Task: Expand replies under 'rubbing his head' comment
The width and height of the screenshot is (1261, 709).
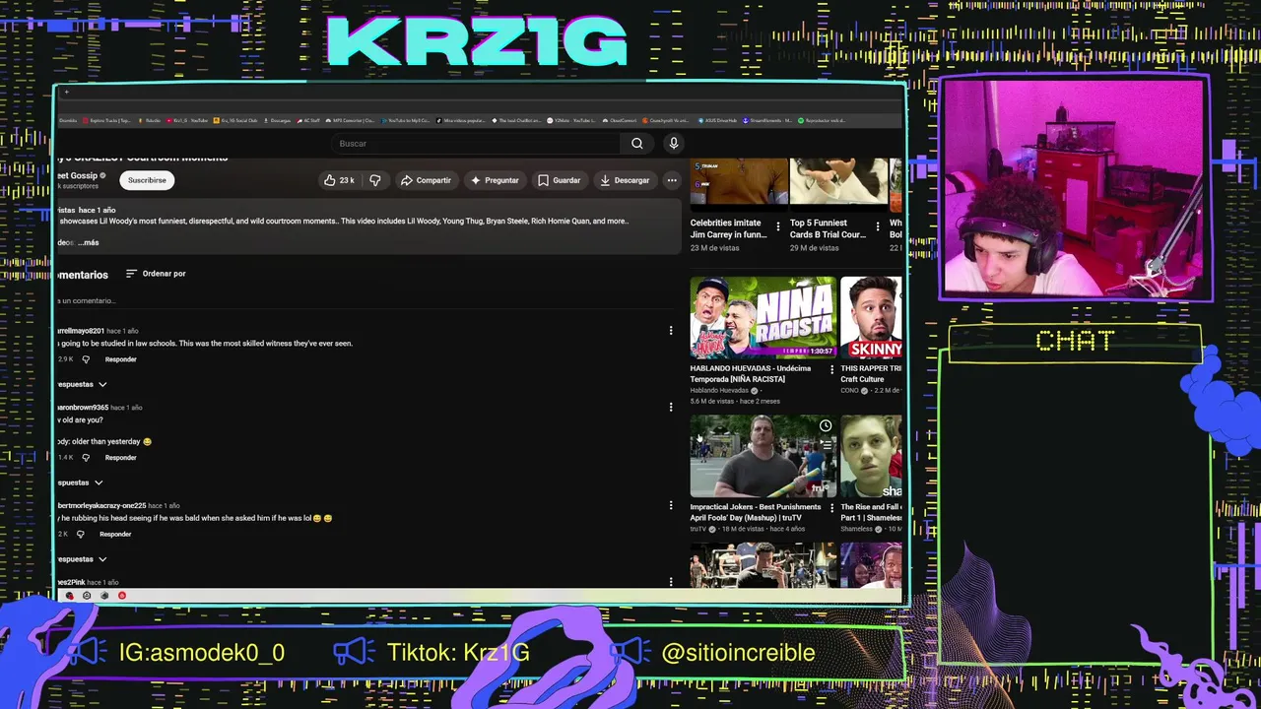Action: [x=81, y=559]
